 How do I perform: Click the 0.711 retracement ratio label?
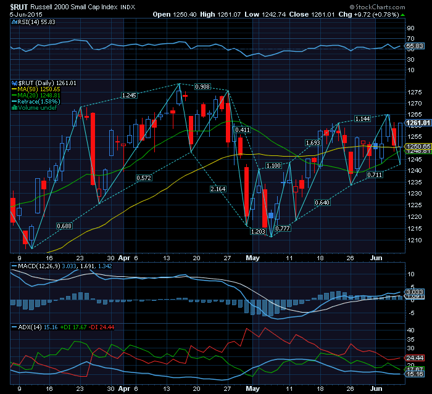click(375, 174)
